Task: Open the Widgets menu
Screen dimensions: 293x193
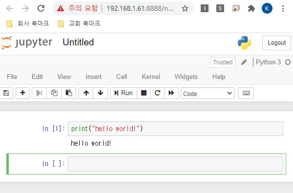Action: coord(186,77)
